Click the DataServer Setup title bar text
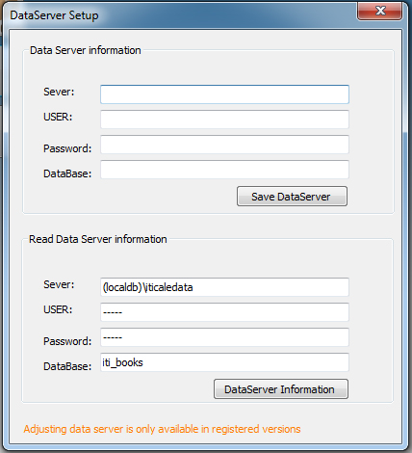The image size is (412, 453). click(54, 15)
